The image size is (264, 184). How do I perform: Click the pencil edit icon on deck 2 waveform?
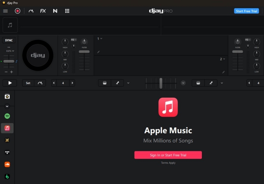pyautogui.click(x=223, y=72)
